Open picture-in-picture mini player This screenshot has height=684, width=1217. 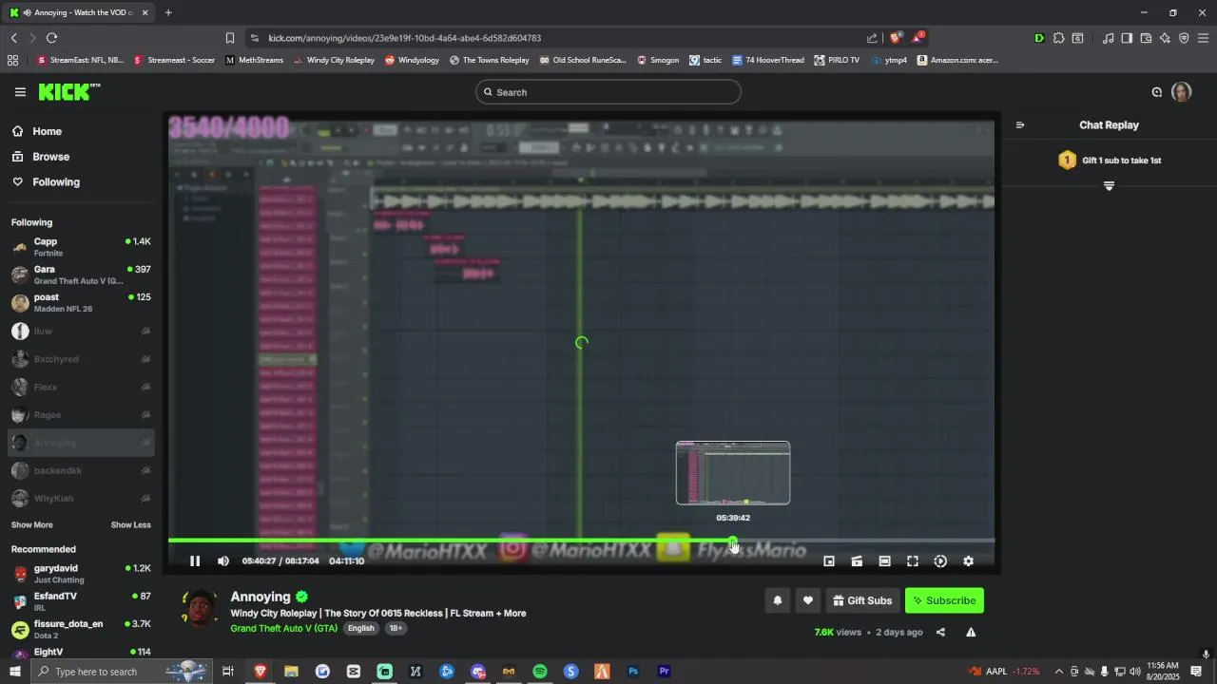coord(829,561)
